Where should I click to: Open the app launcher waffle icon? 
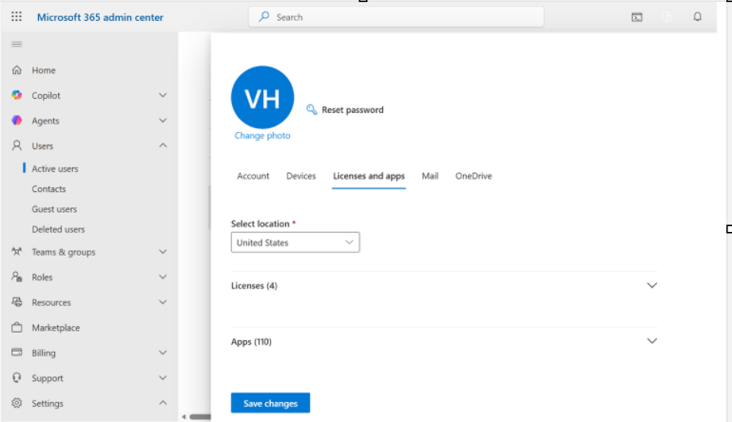pos(16,17)
